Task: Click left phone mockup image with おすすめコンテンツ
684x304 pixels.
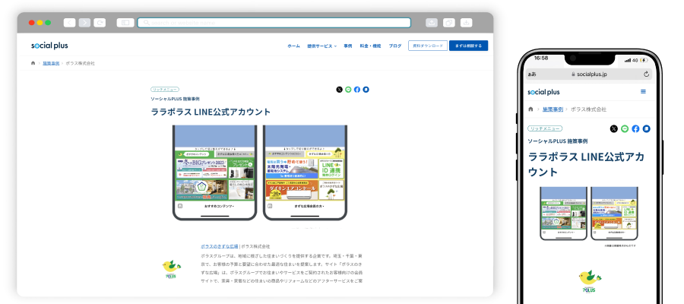Action: [x=214, y=173]
